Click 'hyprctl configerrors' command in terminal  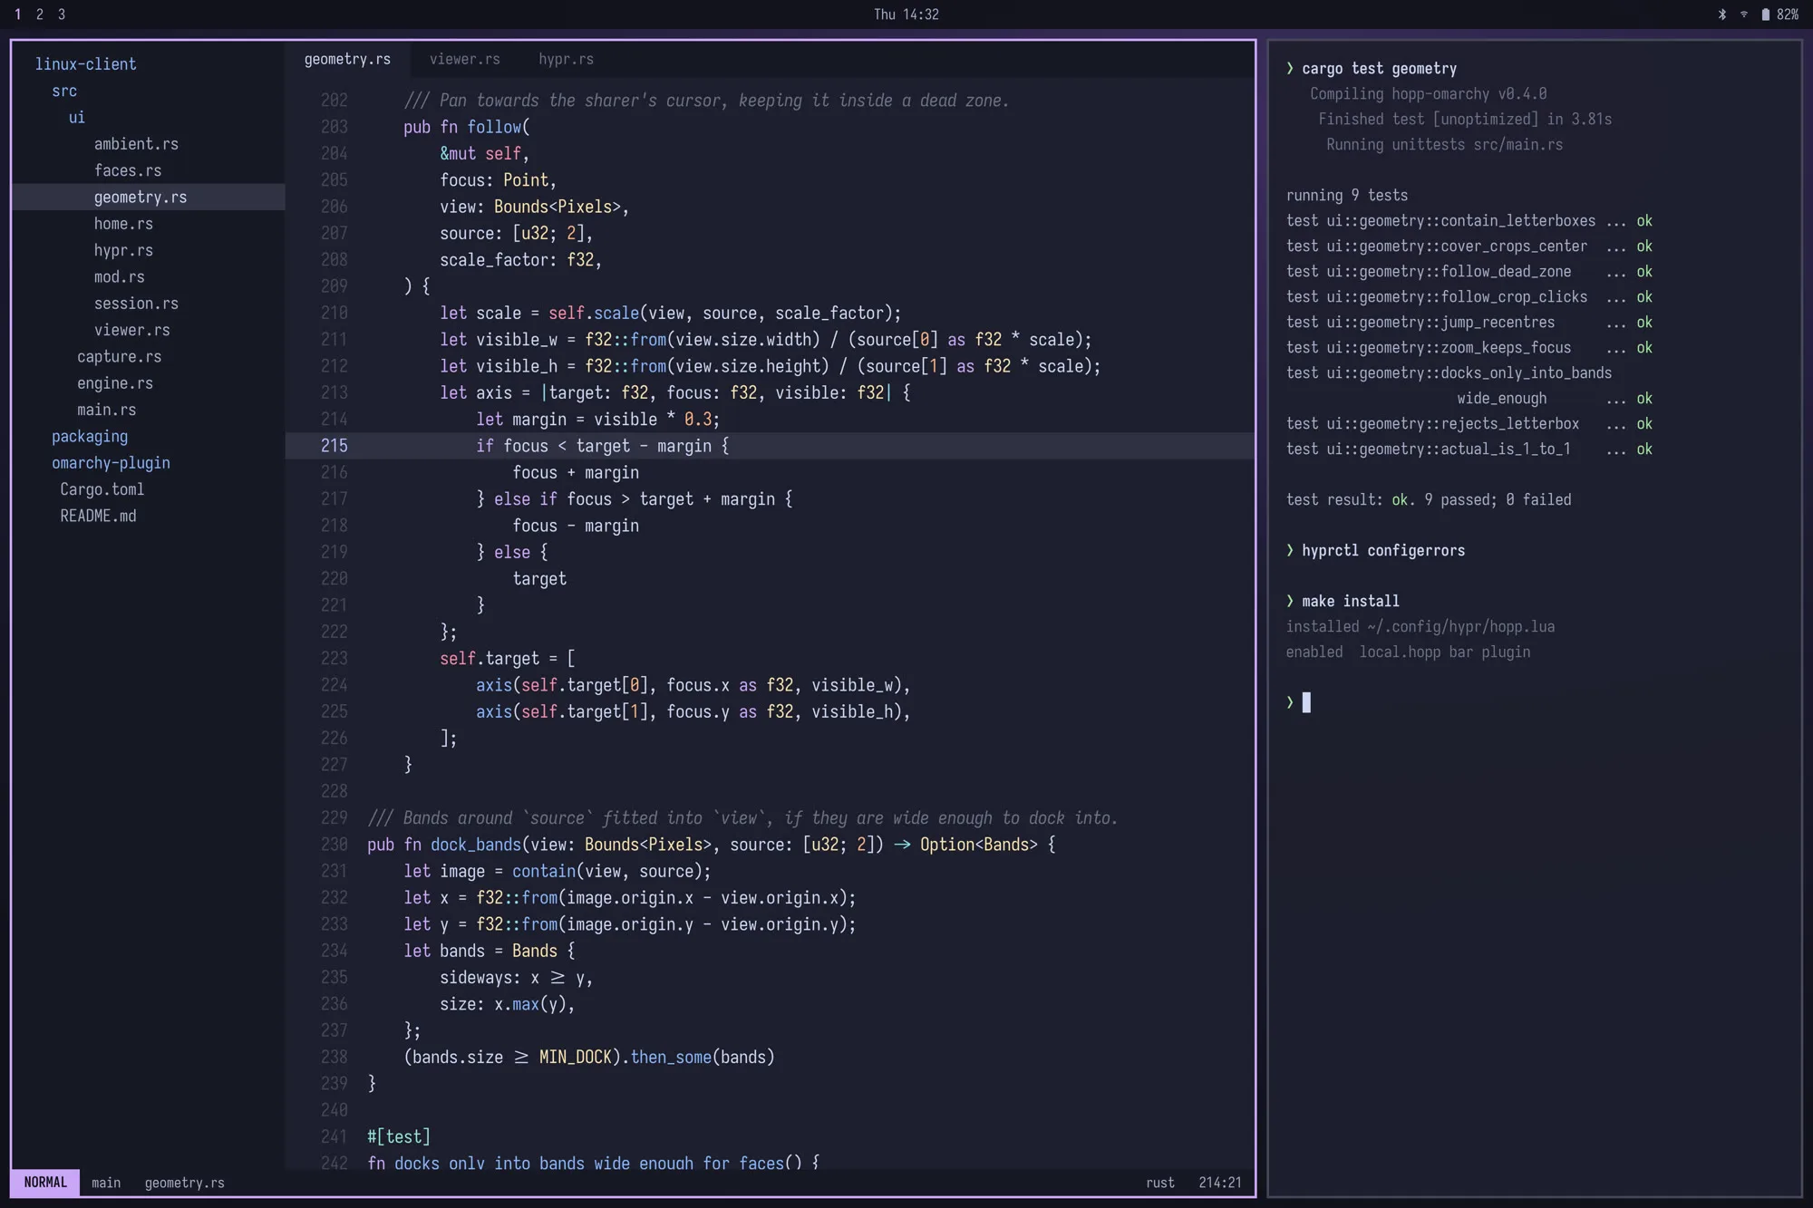pos(1382,550)
